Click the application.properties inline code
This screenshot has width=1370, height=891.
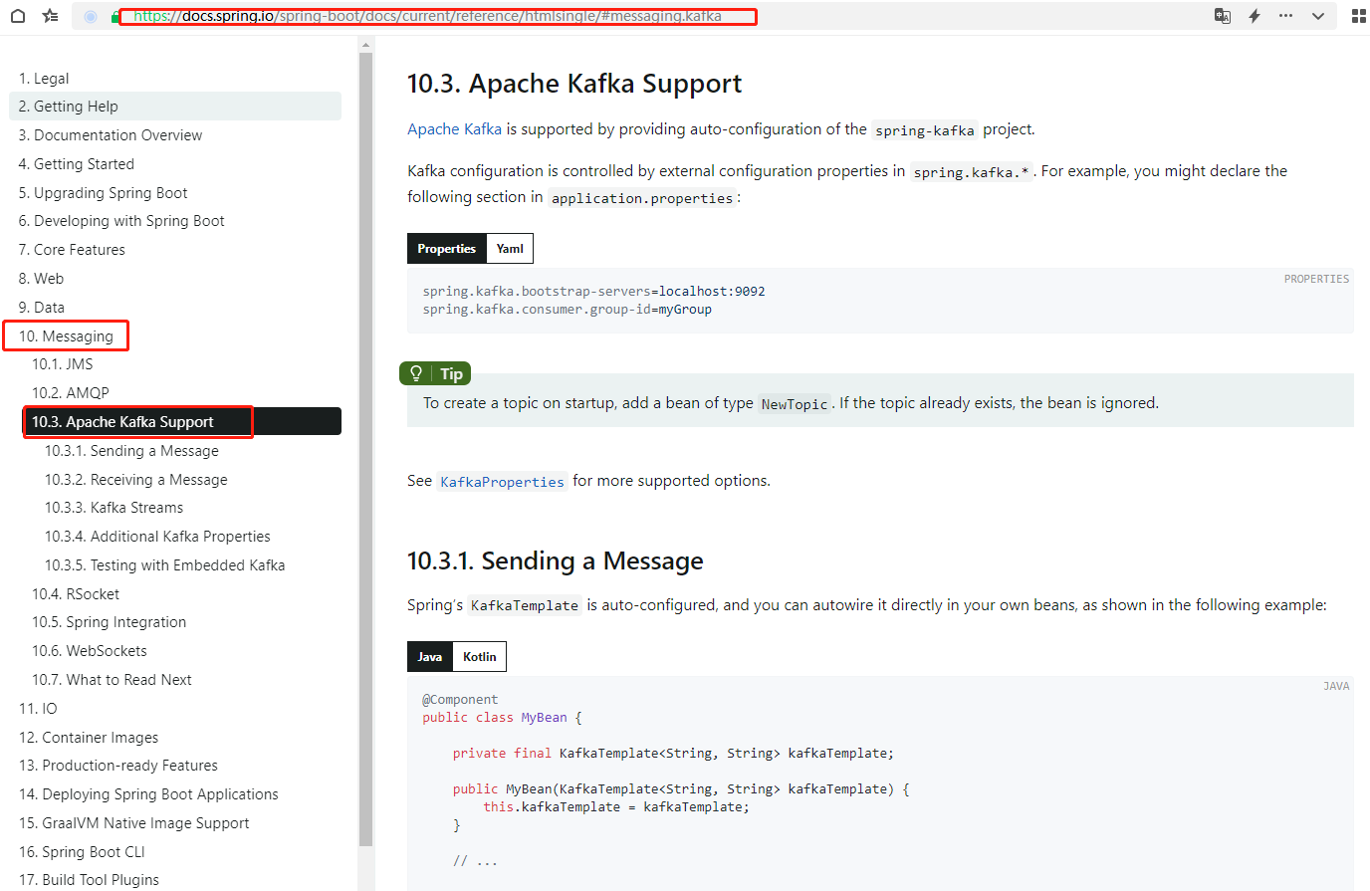[x=642, y=198]
